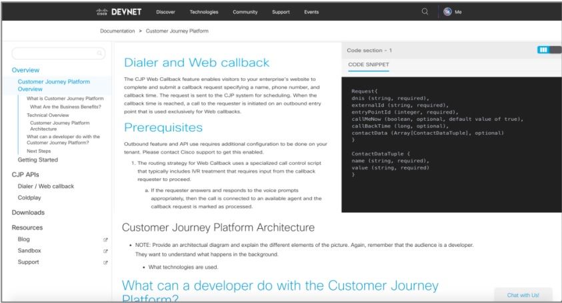Click the search icon inside sidebar search box

(99, 53)
